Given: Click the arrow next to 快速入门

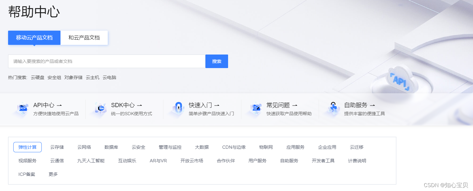Looking at the screenshot, I should [x=217, y=105].
